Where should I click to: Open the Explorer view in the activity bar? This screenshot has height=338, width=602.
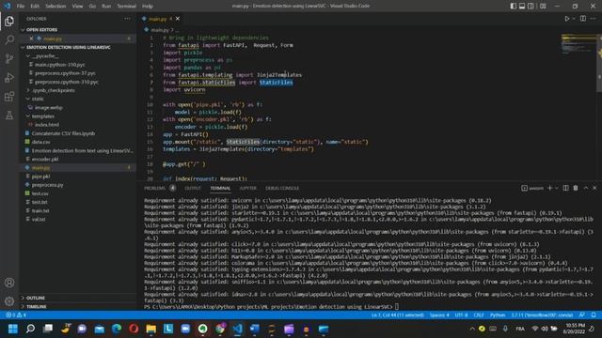(9, 21)
